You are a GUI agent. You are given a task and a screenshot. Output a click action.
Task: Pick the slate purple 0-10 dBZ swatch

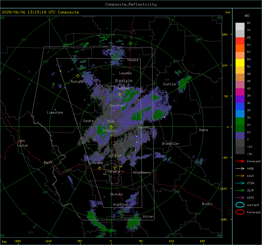240,136
